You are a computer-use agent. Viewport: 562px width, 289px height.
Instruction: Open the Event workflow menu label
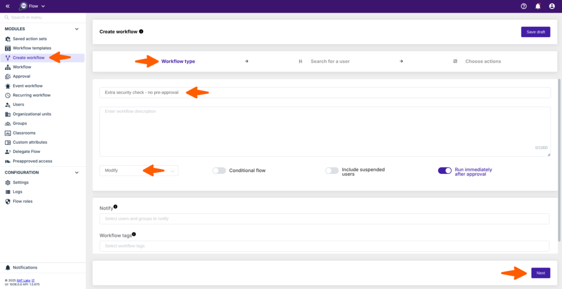pos(27,86)
